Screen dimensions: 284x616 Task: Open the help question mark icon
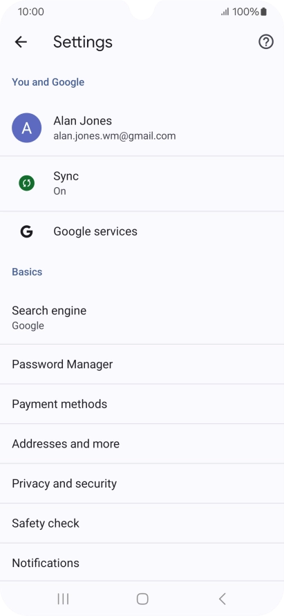tap(266, 41)
